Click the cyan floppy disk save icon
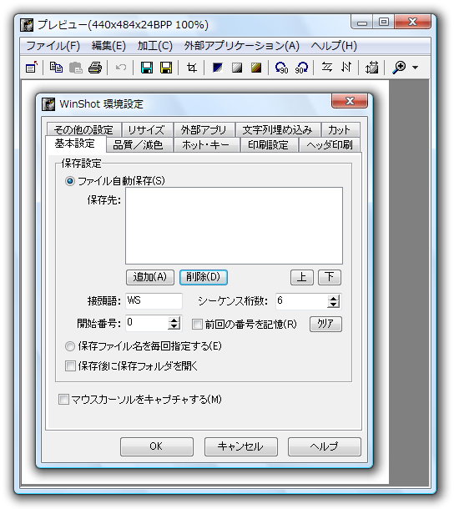454x509 pixels. point(147,68)
